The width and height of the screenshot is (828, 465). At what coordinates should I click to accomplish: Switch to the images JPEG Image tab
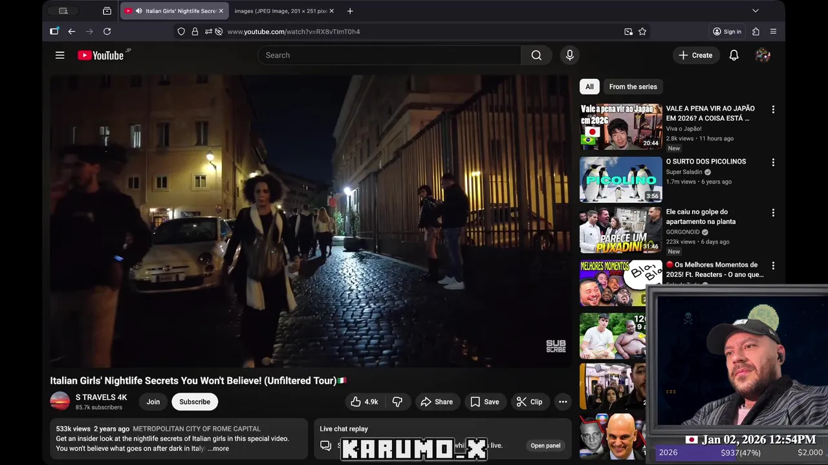point(280,11)
